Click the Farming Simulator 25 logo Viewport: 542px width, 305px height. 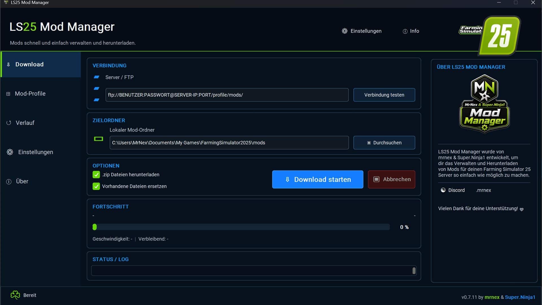(x=490, y=35)
